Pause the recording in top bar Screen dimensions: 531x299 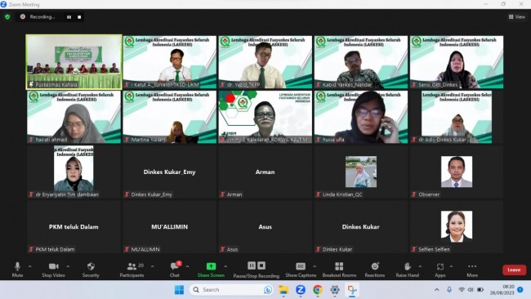[x=69, y=17]
